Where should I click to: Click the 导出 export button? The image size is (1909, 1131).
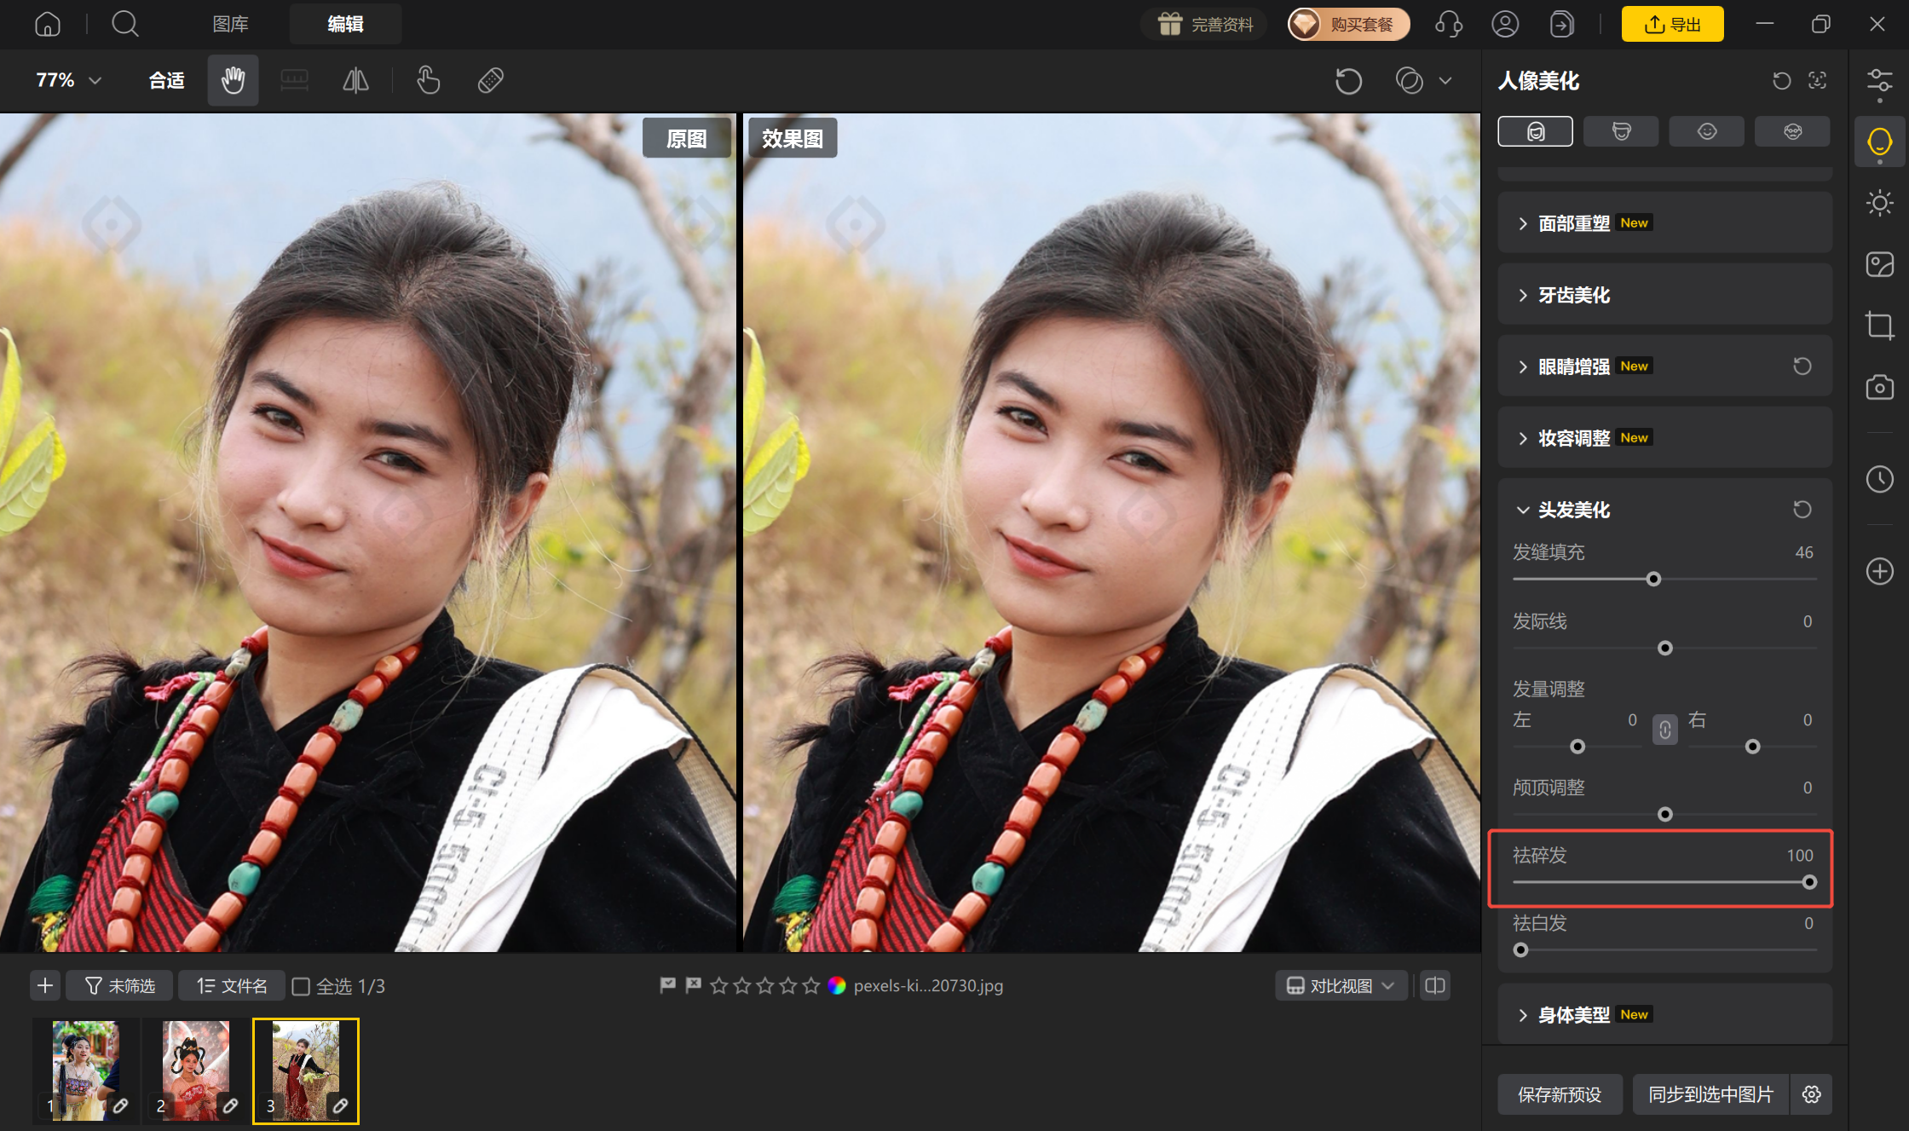[1672, 24]
